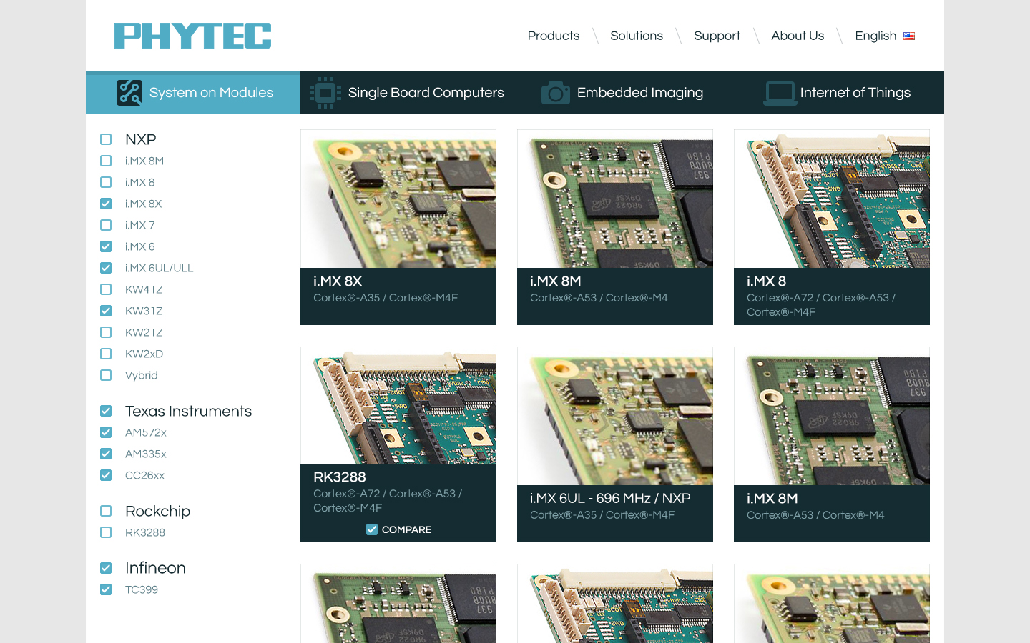1030x643 pixels.
Task: Click the System on Modules tools icon
Action: 129,93
